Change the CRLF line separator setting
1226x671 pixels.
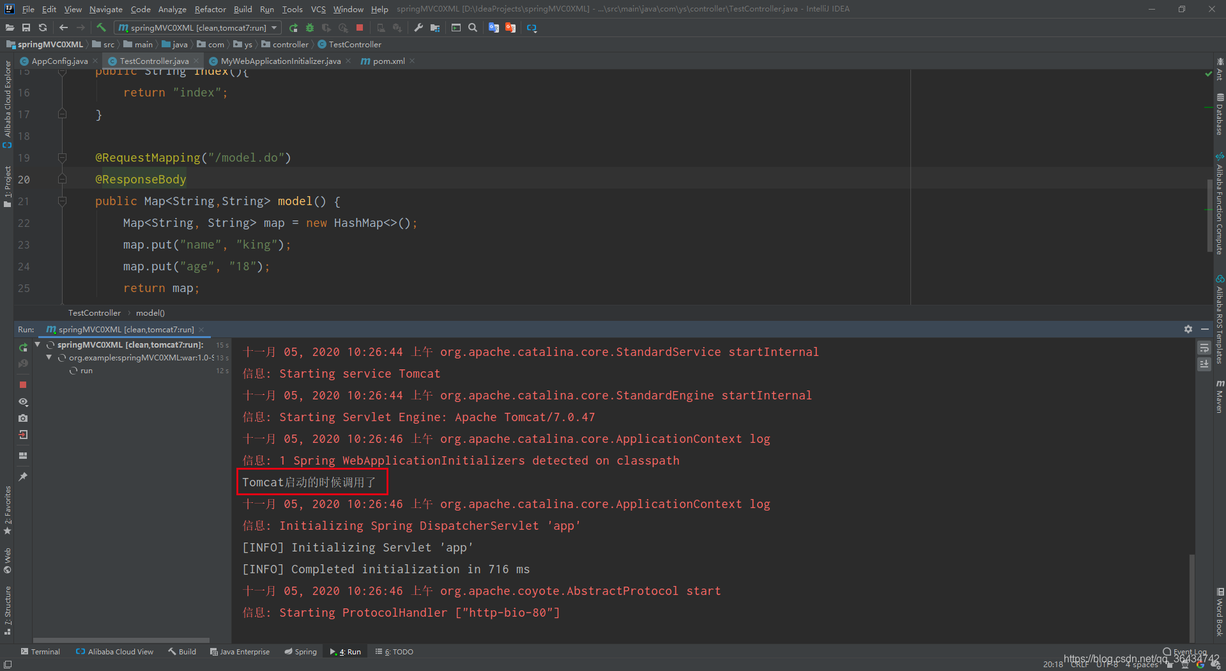(x=1079, y=665)
